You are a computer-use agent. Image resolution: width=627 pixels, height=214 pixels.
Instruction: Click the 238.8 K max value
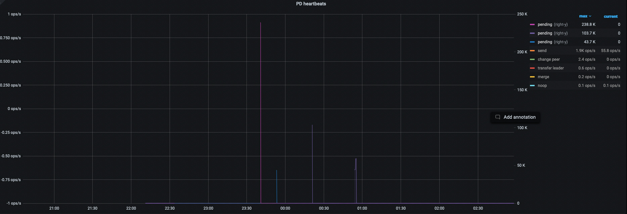click(588, 24)
